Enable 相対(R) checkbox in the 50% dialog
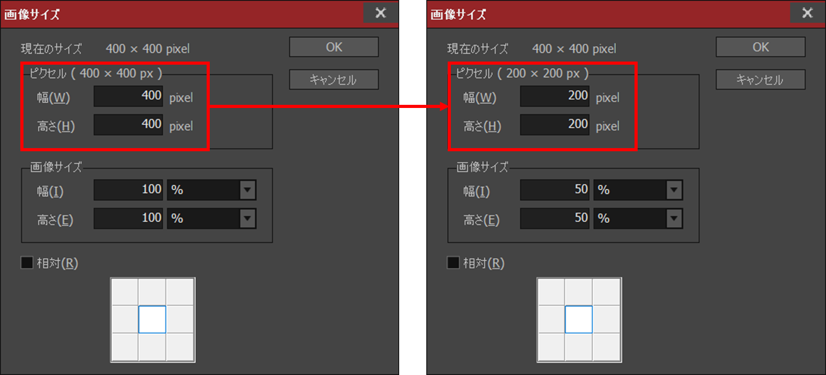Viewport: 826px width, 375px height. 453,263
